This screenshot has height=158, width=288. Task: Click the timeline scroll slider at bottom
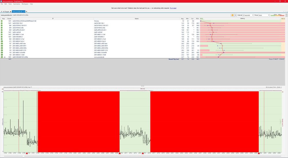click(24, 156)
